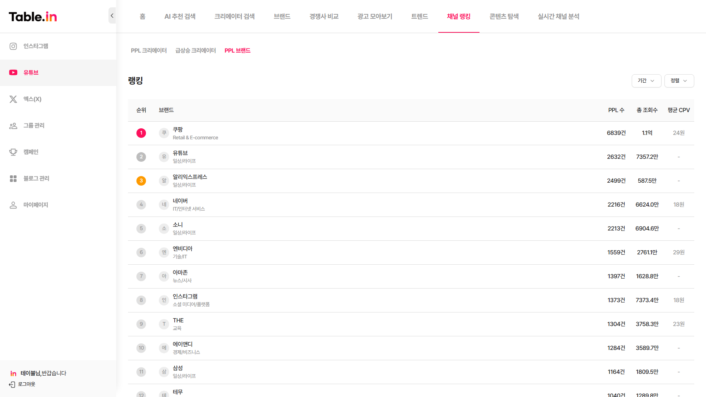Click the 에 avatar of 에이앤디
The image size is (706, 397).
[x=164, y=348]
